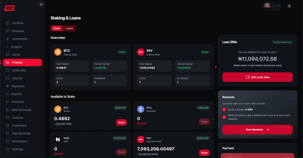Click the PayLink sidebar icon
The height and width of the screenshot is (158, 303).
click(8, 78)
